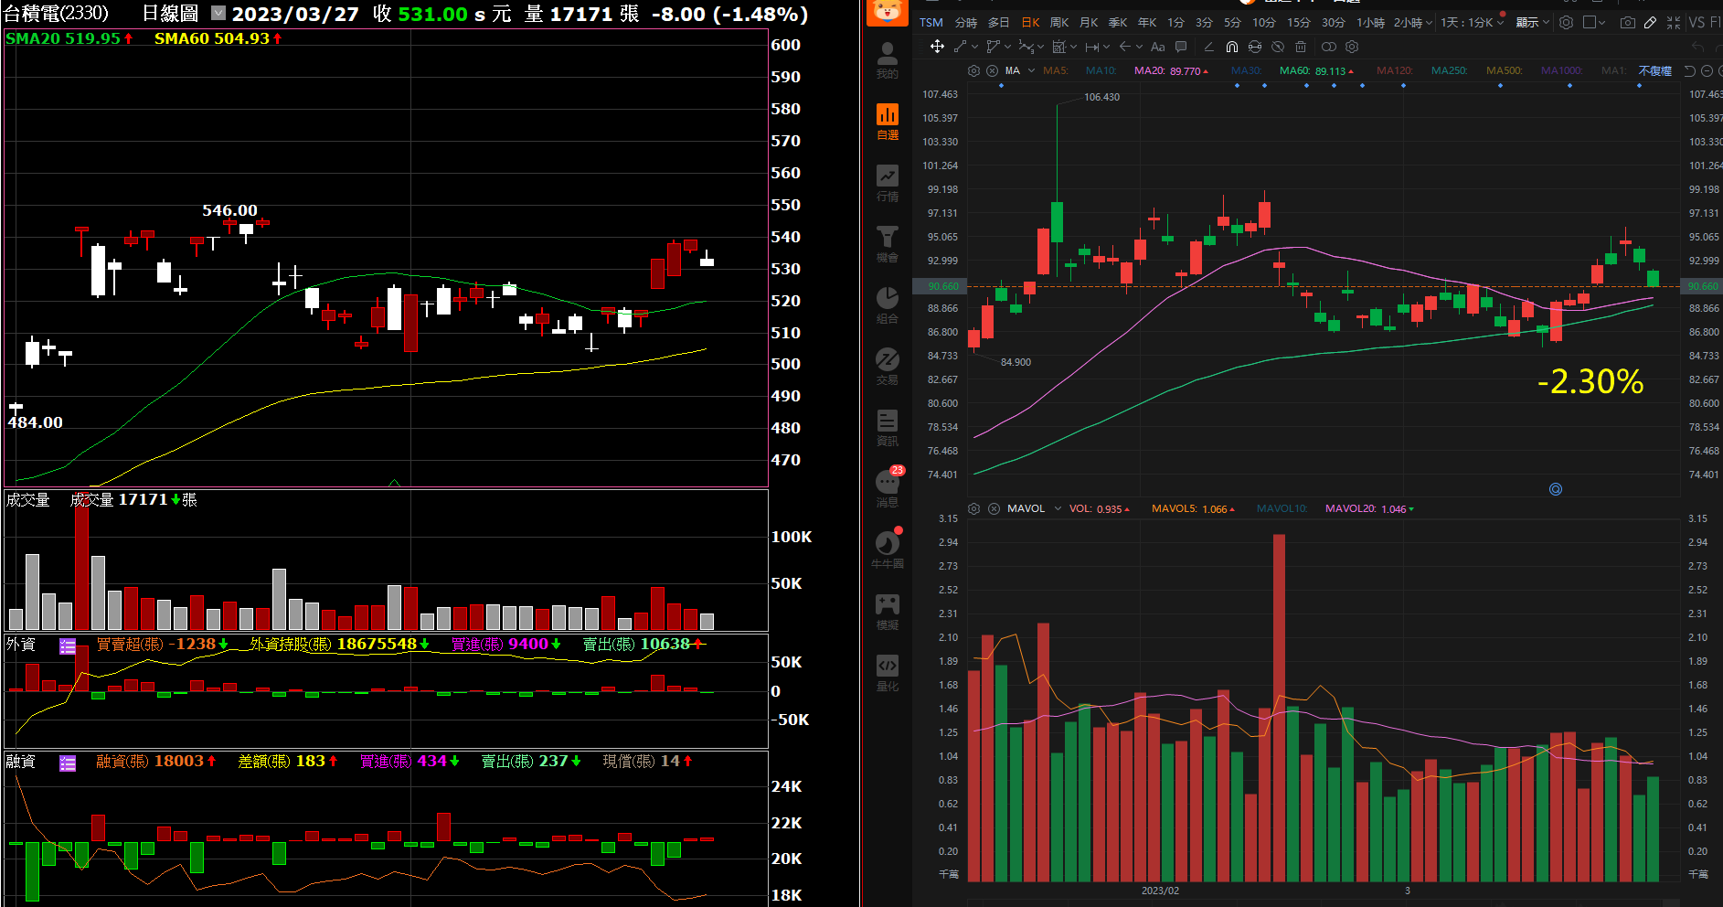
Task: Remove MA indicator with X icon
Action: coord(992,70)
